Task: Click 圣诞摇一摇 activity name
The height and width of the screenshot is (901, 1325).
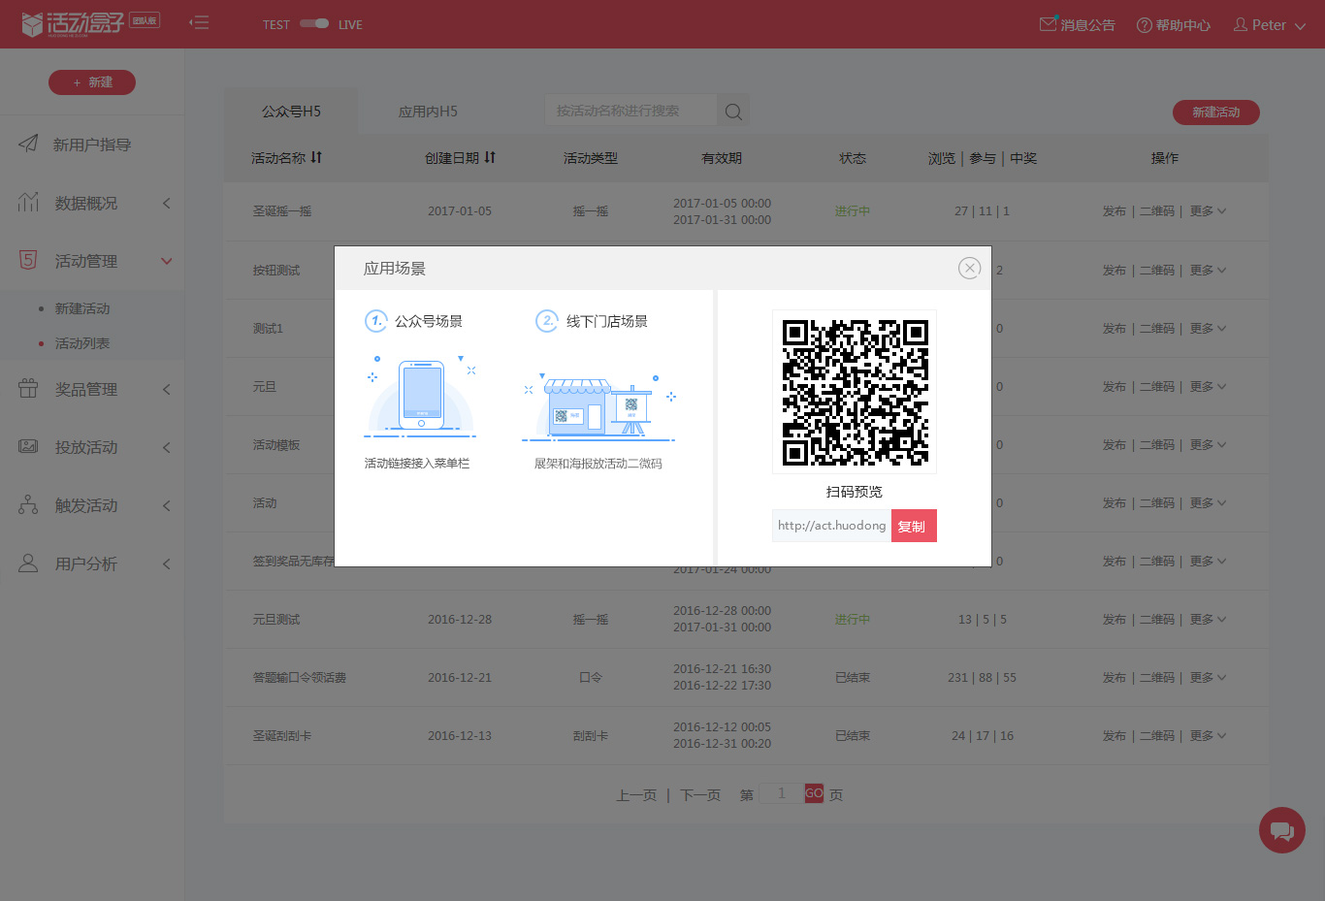Action: 282,211
